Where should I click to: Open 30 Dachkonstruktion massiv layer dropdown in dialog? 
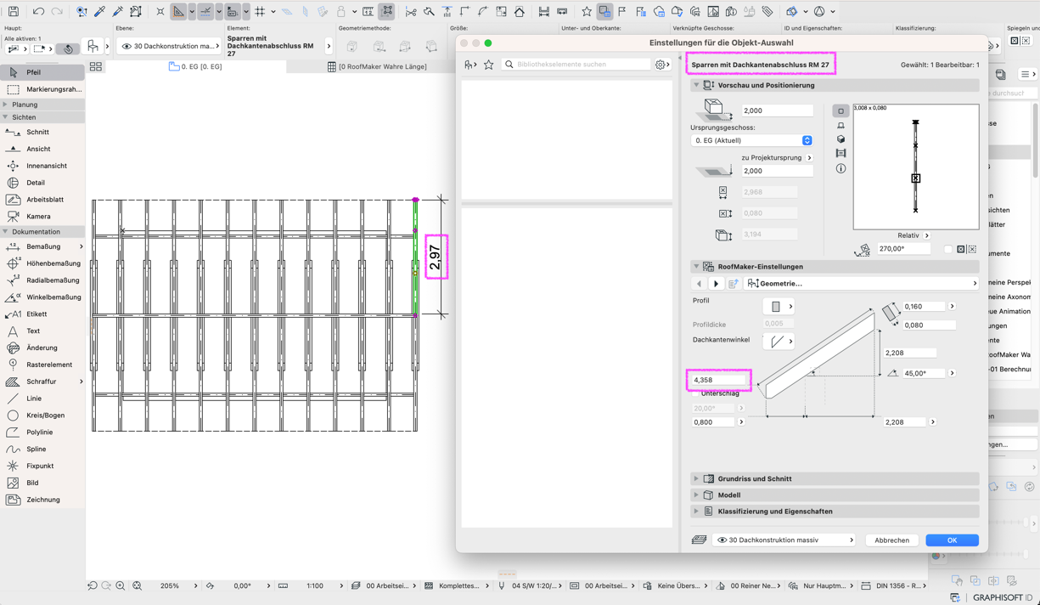click(x=784, y=540)
